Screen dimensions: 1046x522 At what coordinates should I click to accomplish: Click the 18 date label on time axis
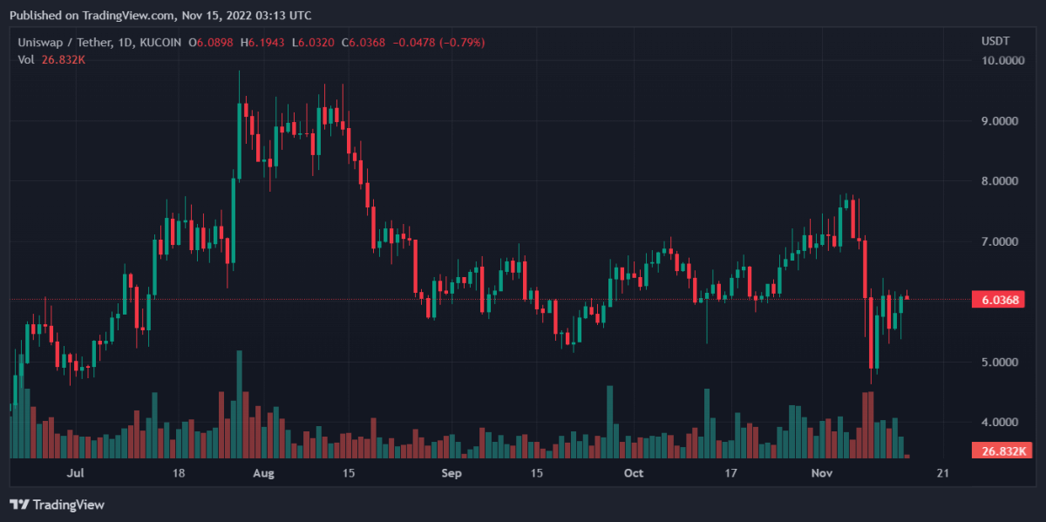click(x=179, y=473)
